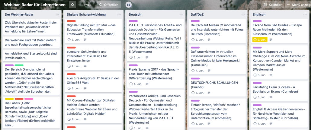Open list actions menu for DaF/DaZ list
The height and width of the screenshot is (130, 311).
[x=243, y=14]
